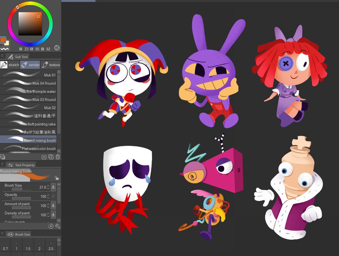Import a sub tool with the download icon

pyautogui.click(x=44, y=157)
